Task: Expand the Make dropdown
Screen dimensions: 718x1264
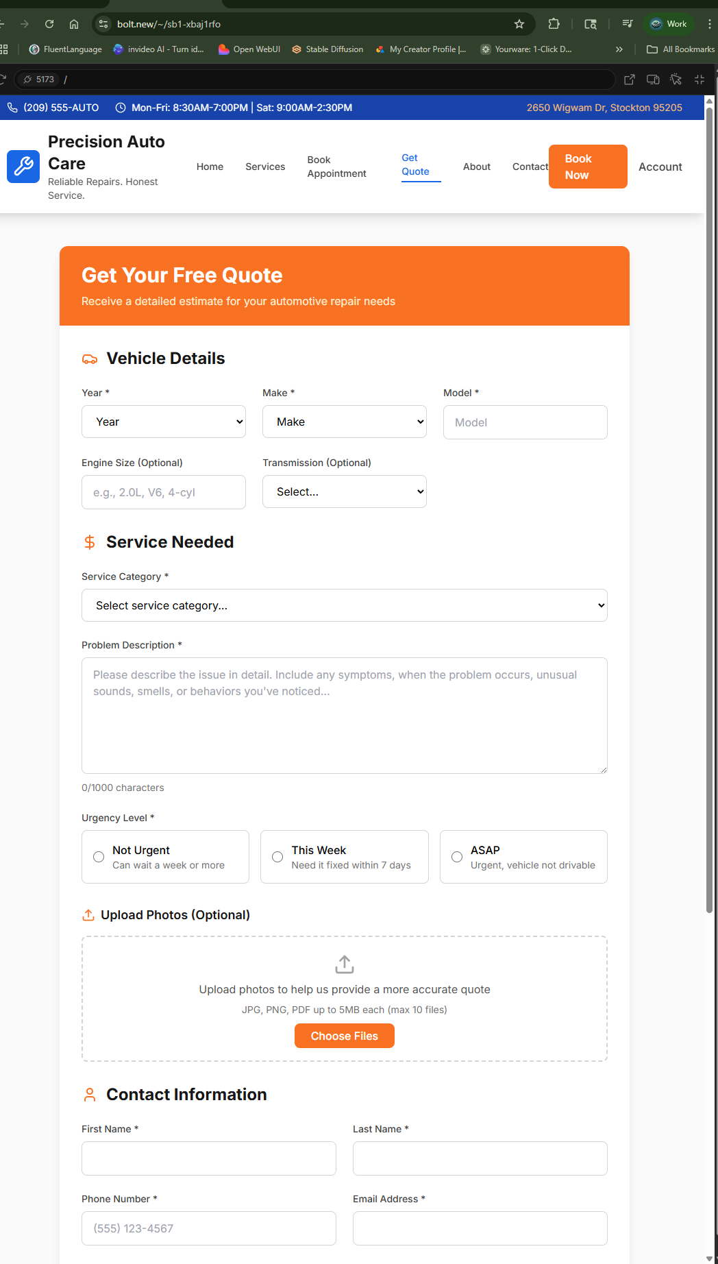Action: click(345, 422)
